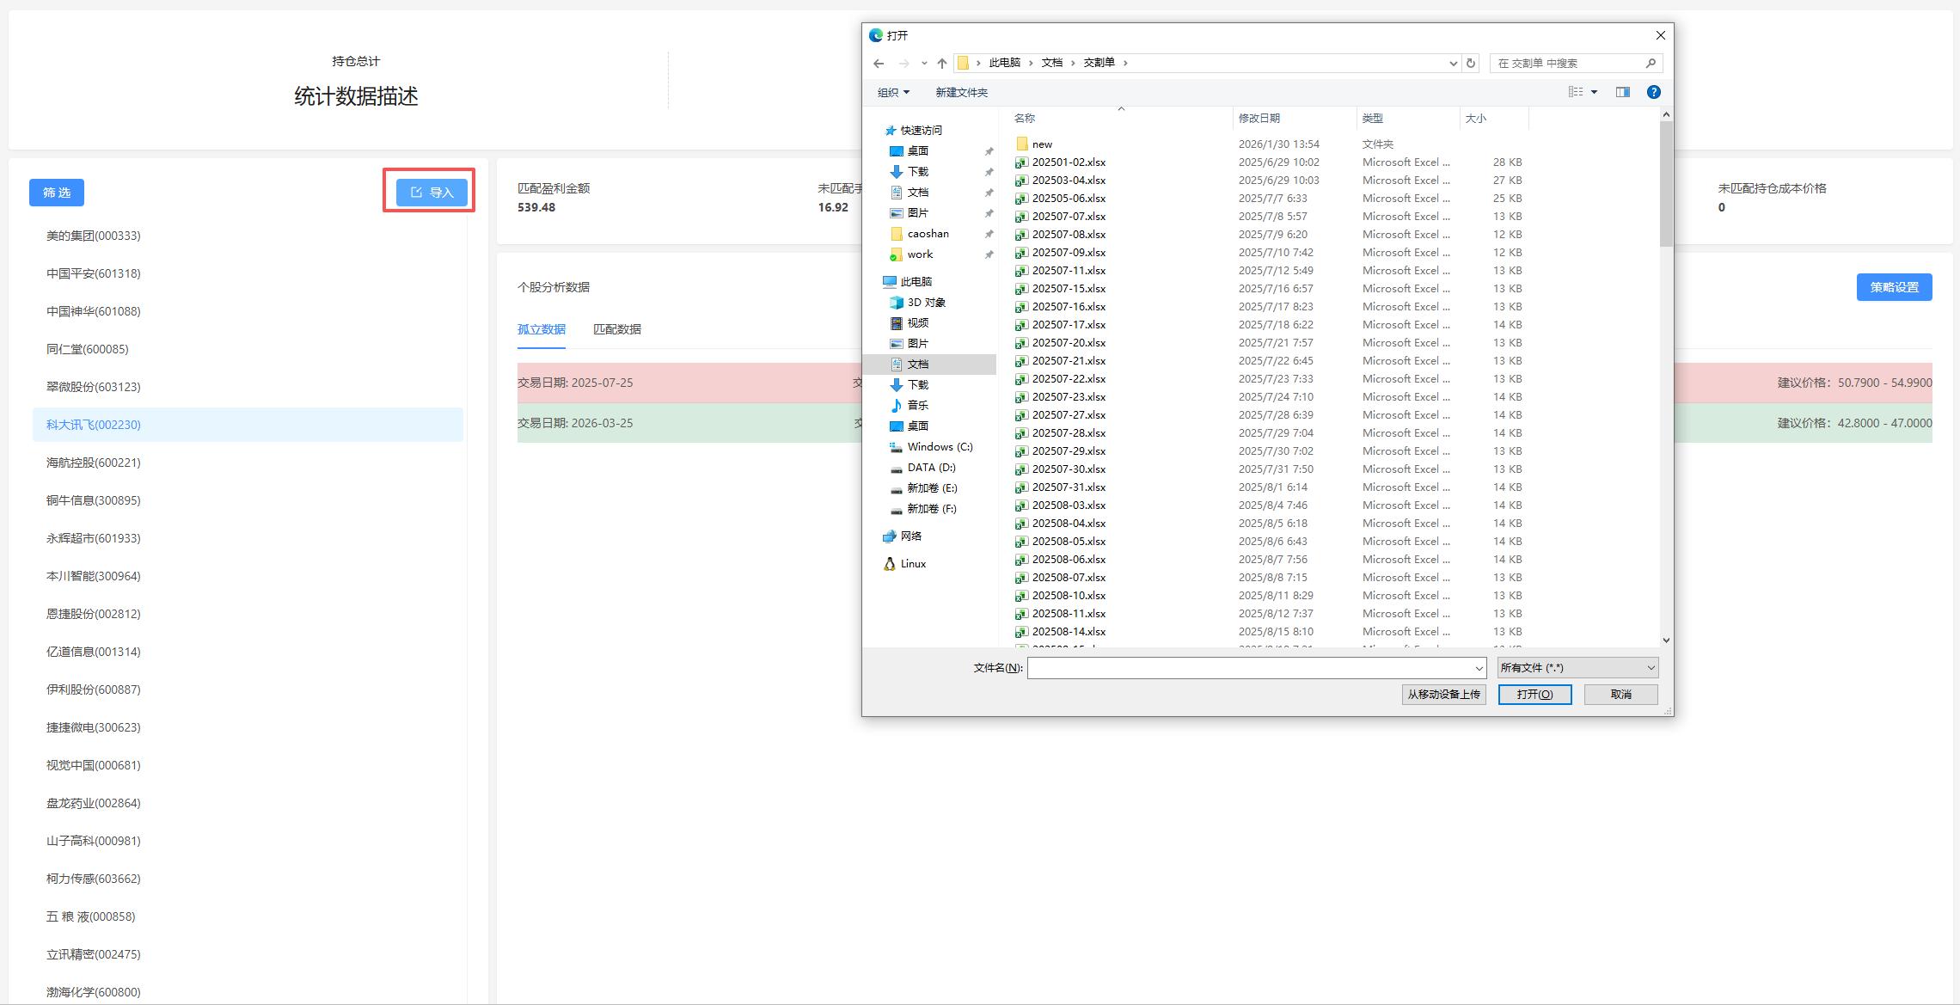Click the 取消 button
The width and height of the screenshot is (1960, 1005).
point(1620,694)
